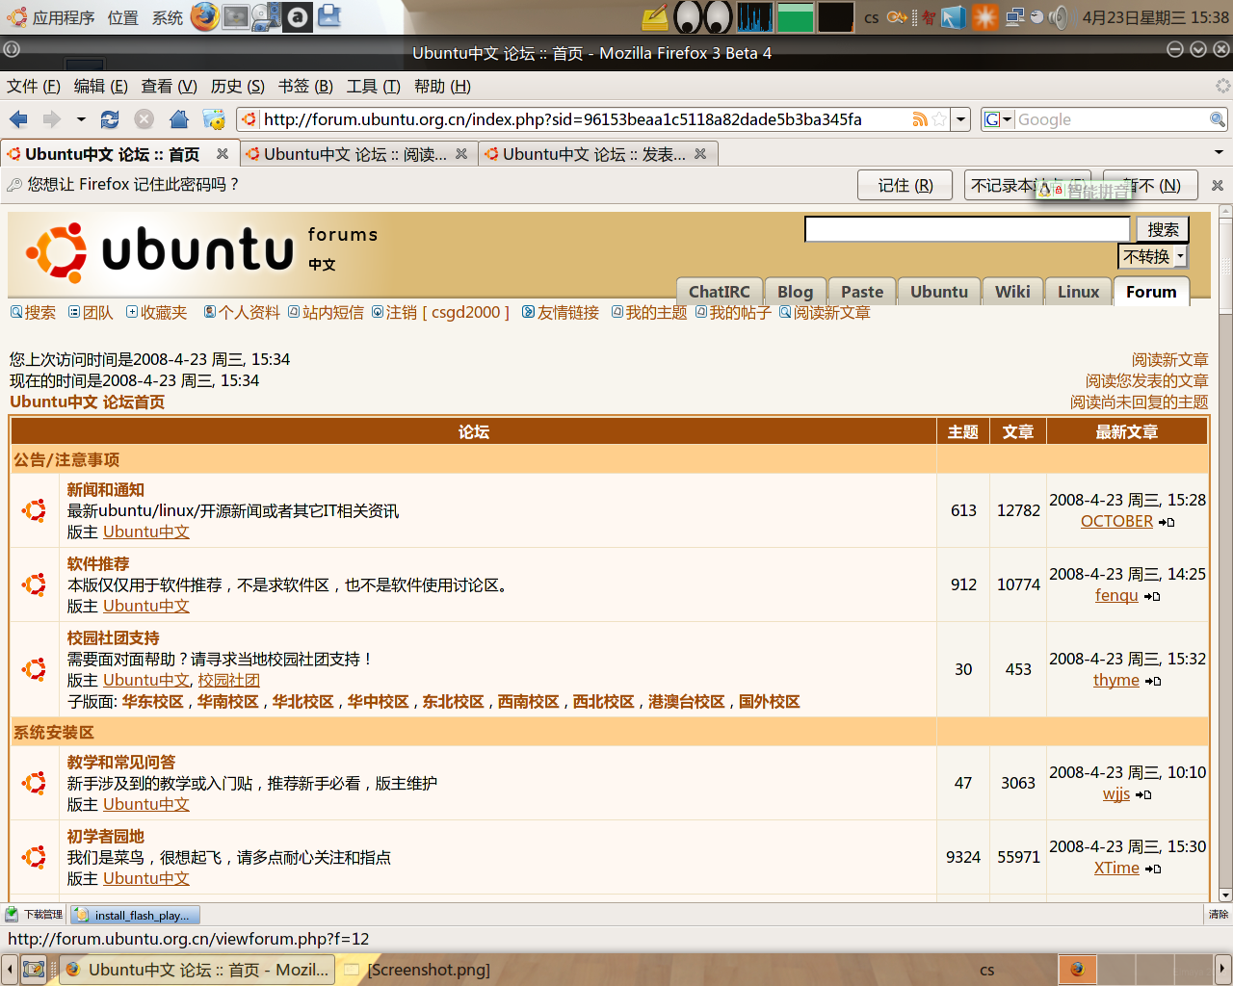
Task: Reload the current page
Action: pos(110,119)
